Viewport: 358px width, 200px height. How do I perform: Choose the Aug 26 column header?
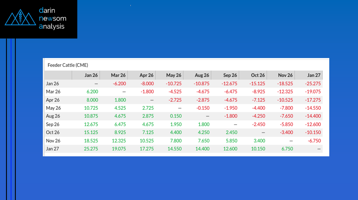coord(202,75)
